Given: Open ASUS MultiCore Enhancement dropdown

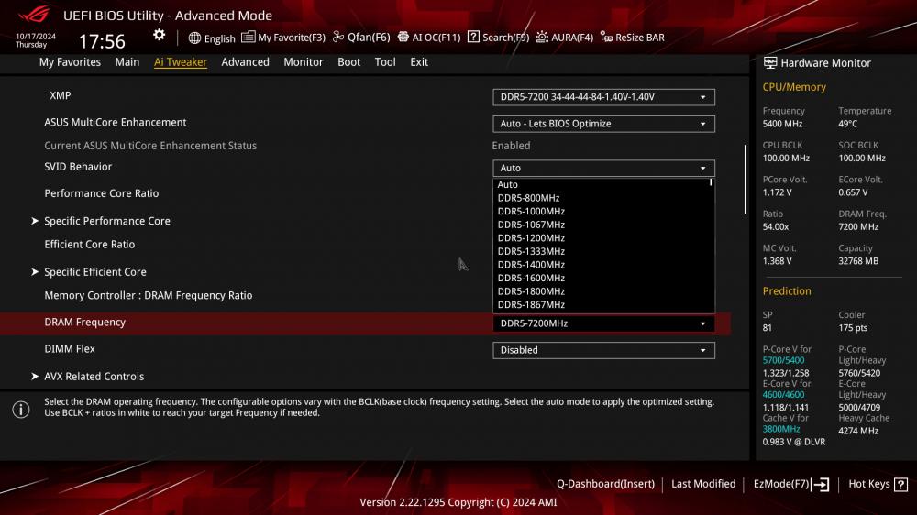Looking at the screenshot, I should (603, 124).
